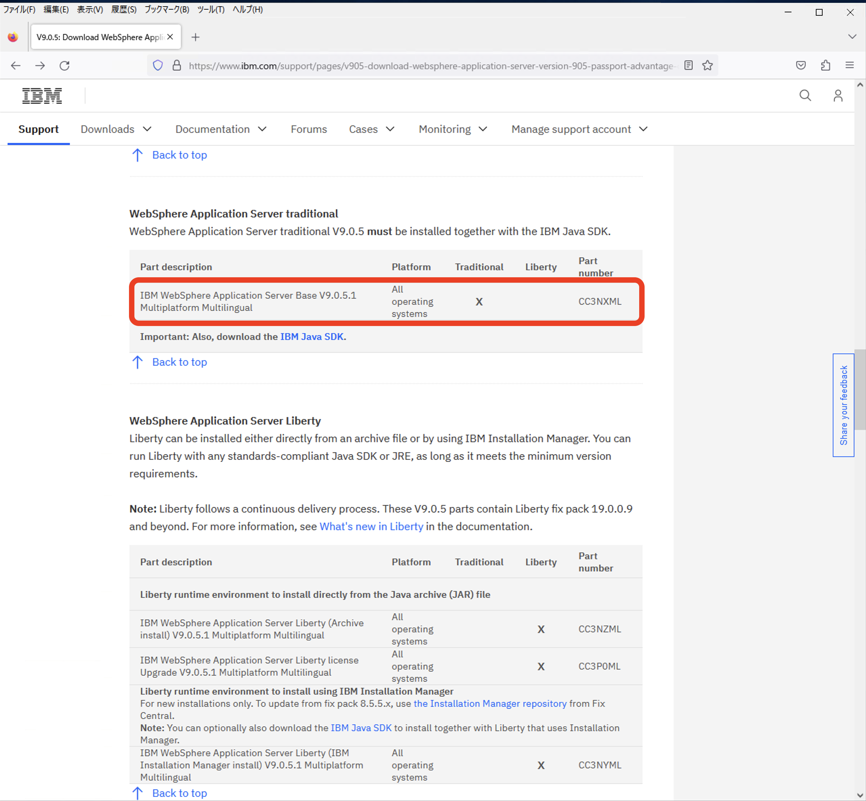Click the forward navigation arrow
Viewport: 866px width, 801px height.
tap(40, 65)
